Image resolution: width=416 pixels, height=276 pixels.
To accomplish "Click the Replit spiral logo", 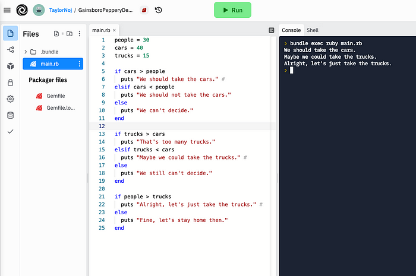I will coord(22,10).
